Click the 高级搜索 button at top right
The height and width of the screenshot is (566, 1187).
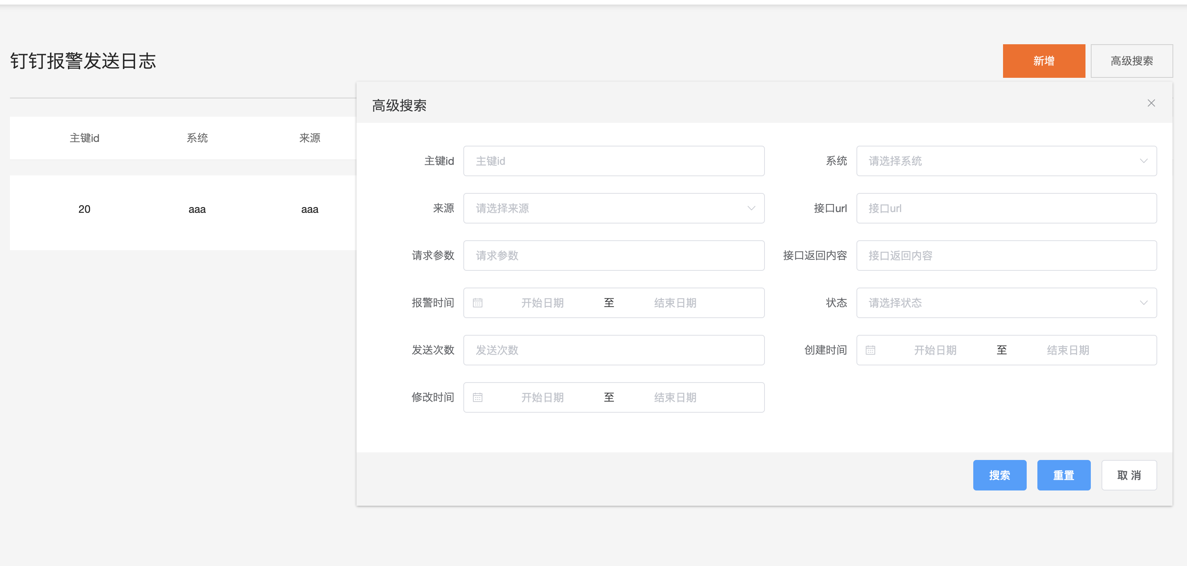[1131, 61]
